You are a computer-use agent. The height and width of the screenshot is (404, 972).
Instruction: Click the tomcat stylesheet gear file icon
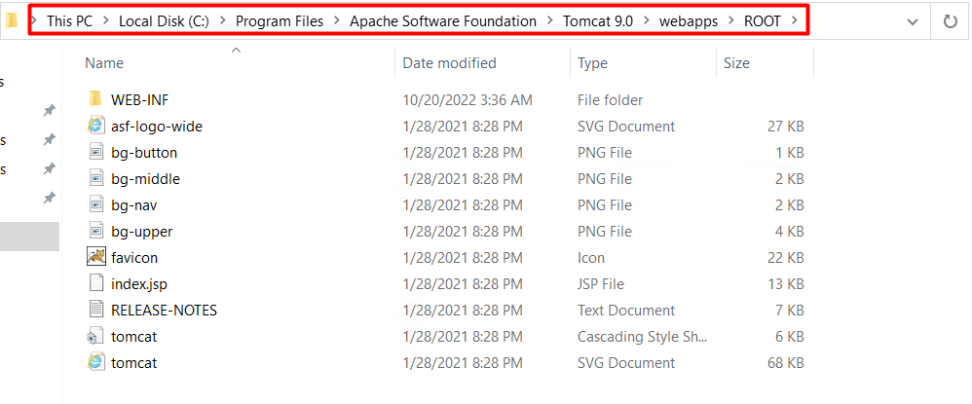[x=94, y=337]
